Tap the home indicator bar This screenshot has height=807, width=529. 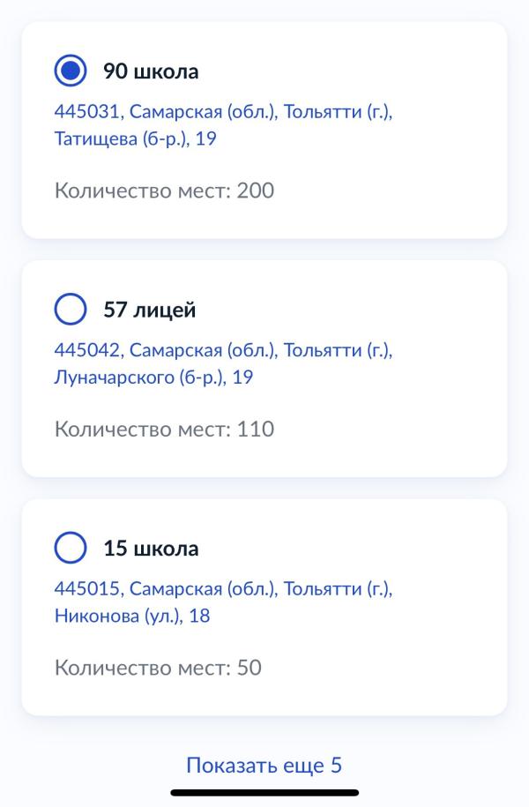pyautogui.click(x=264, y=793)
